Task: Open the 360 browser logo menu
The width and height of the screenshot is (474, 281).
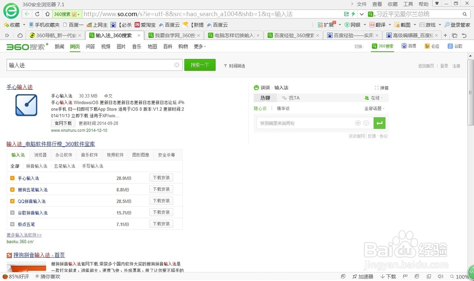Action: click(11, 11)
